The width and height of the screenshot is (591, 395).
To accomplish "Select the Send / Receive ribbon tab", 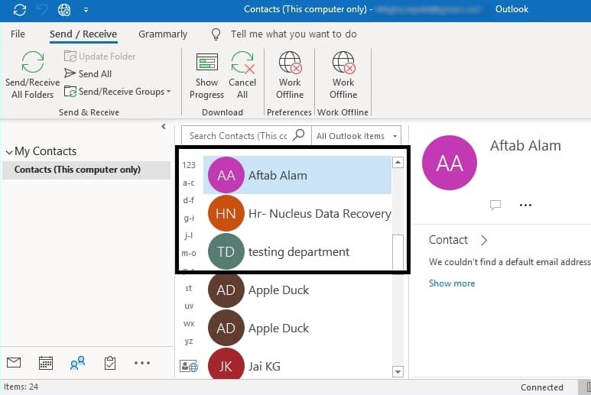I will (83, 34).
